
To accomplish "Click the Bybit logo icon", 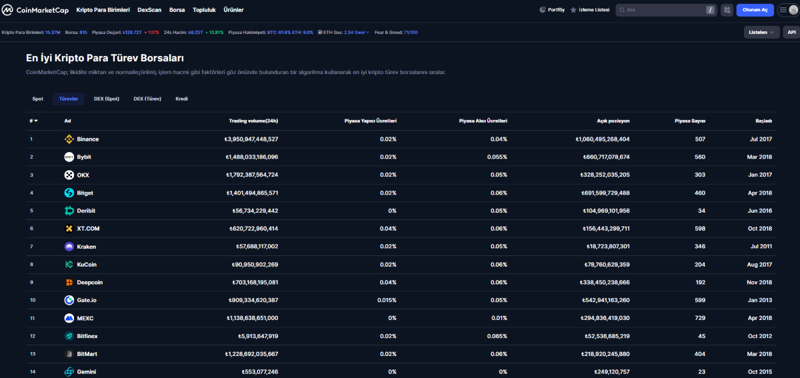I will [69, 157].
